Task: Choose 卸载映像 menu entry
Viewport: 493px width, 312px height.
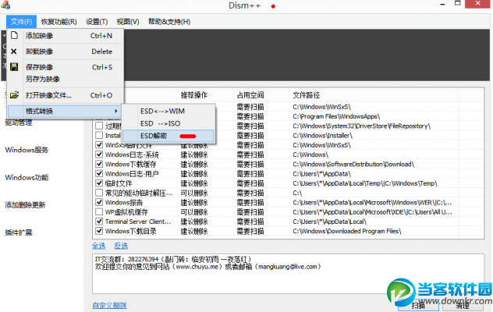Action: 65,51
